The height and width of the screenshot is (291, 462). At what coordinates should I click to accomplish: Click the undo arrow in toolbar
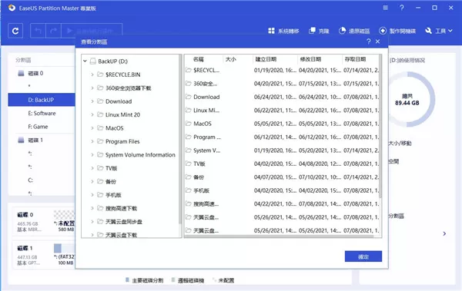click(38, 31)
